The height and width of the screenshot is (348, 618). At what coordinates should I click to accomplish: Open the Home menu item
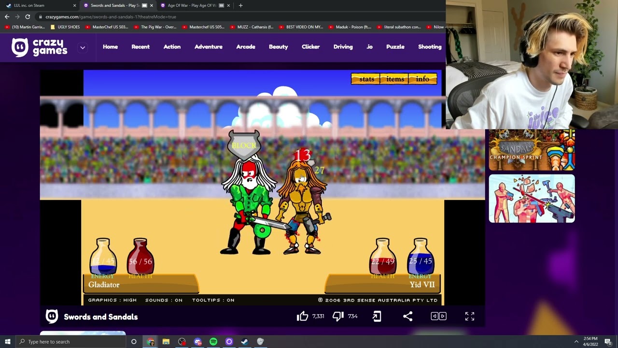[x=110, y=47]
